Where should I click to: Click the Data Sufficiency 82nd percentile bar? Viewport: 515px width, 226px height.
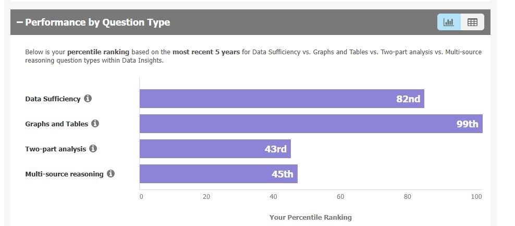[x=281, y=99]
